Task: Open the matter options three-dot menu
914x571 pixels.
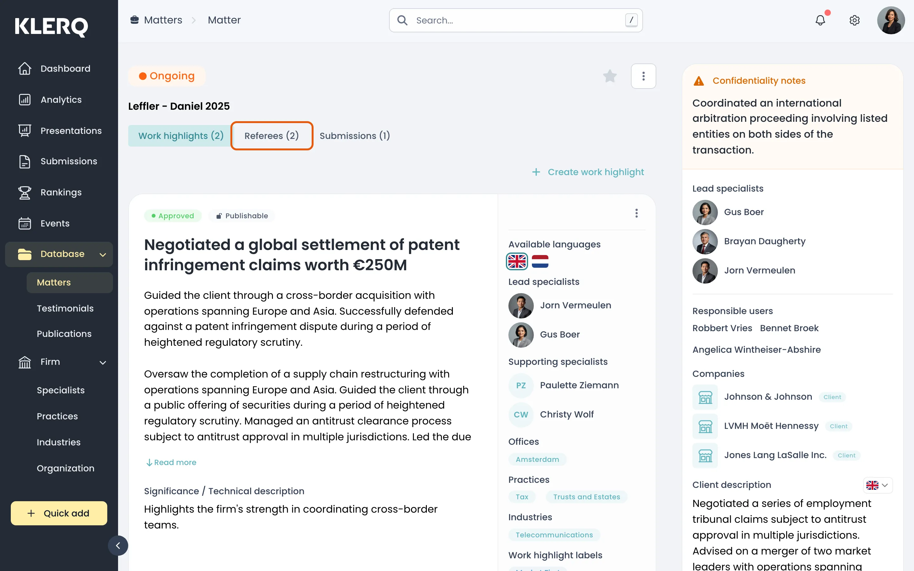Action: point(643,76)
